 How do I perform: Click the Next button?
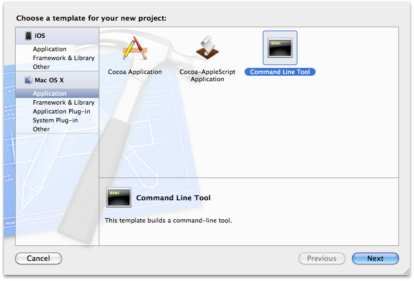(x=375, y=258)
